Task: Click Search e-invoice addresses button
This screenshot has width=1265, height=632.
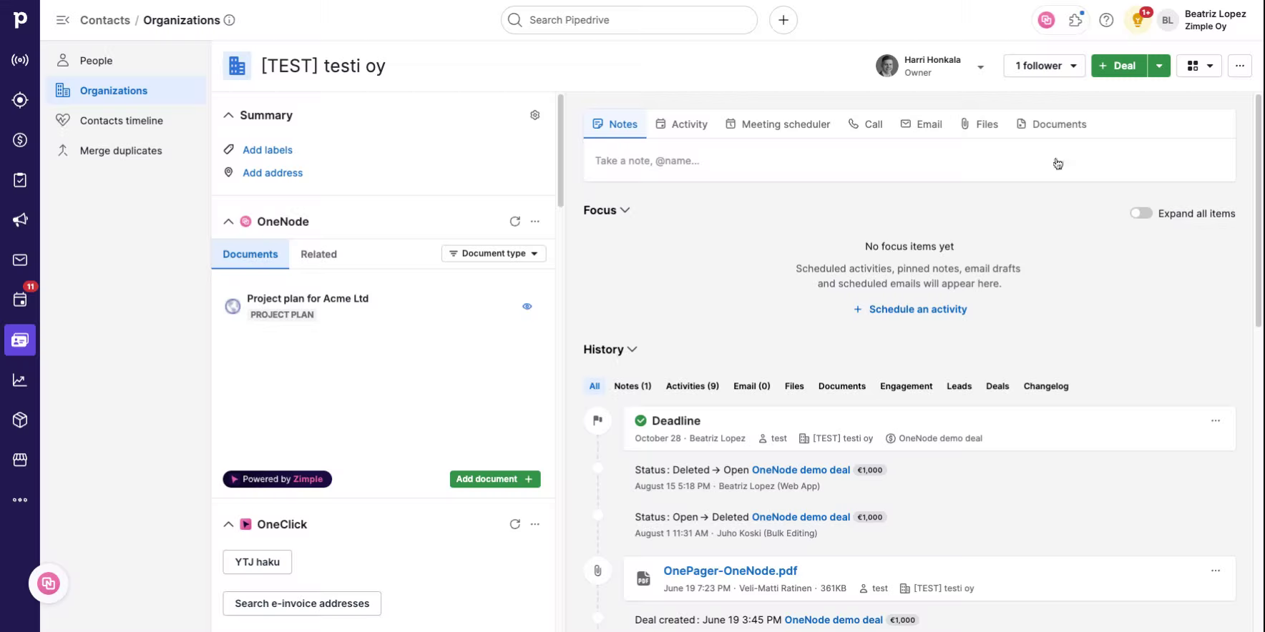Action: (302, 603)
